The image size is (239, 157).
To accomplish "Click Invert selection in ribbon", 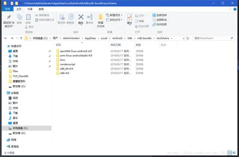I will coord(159,24).
